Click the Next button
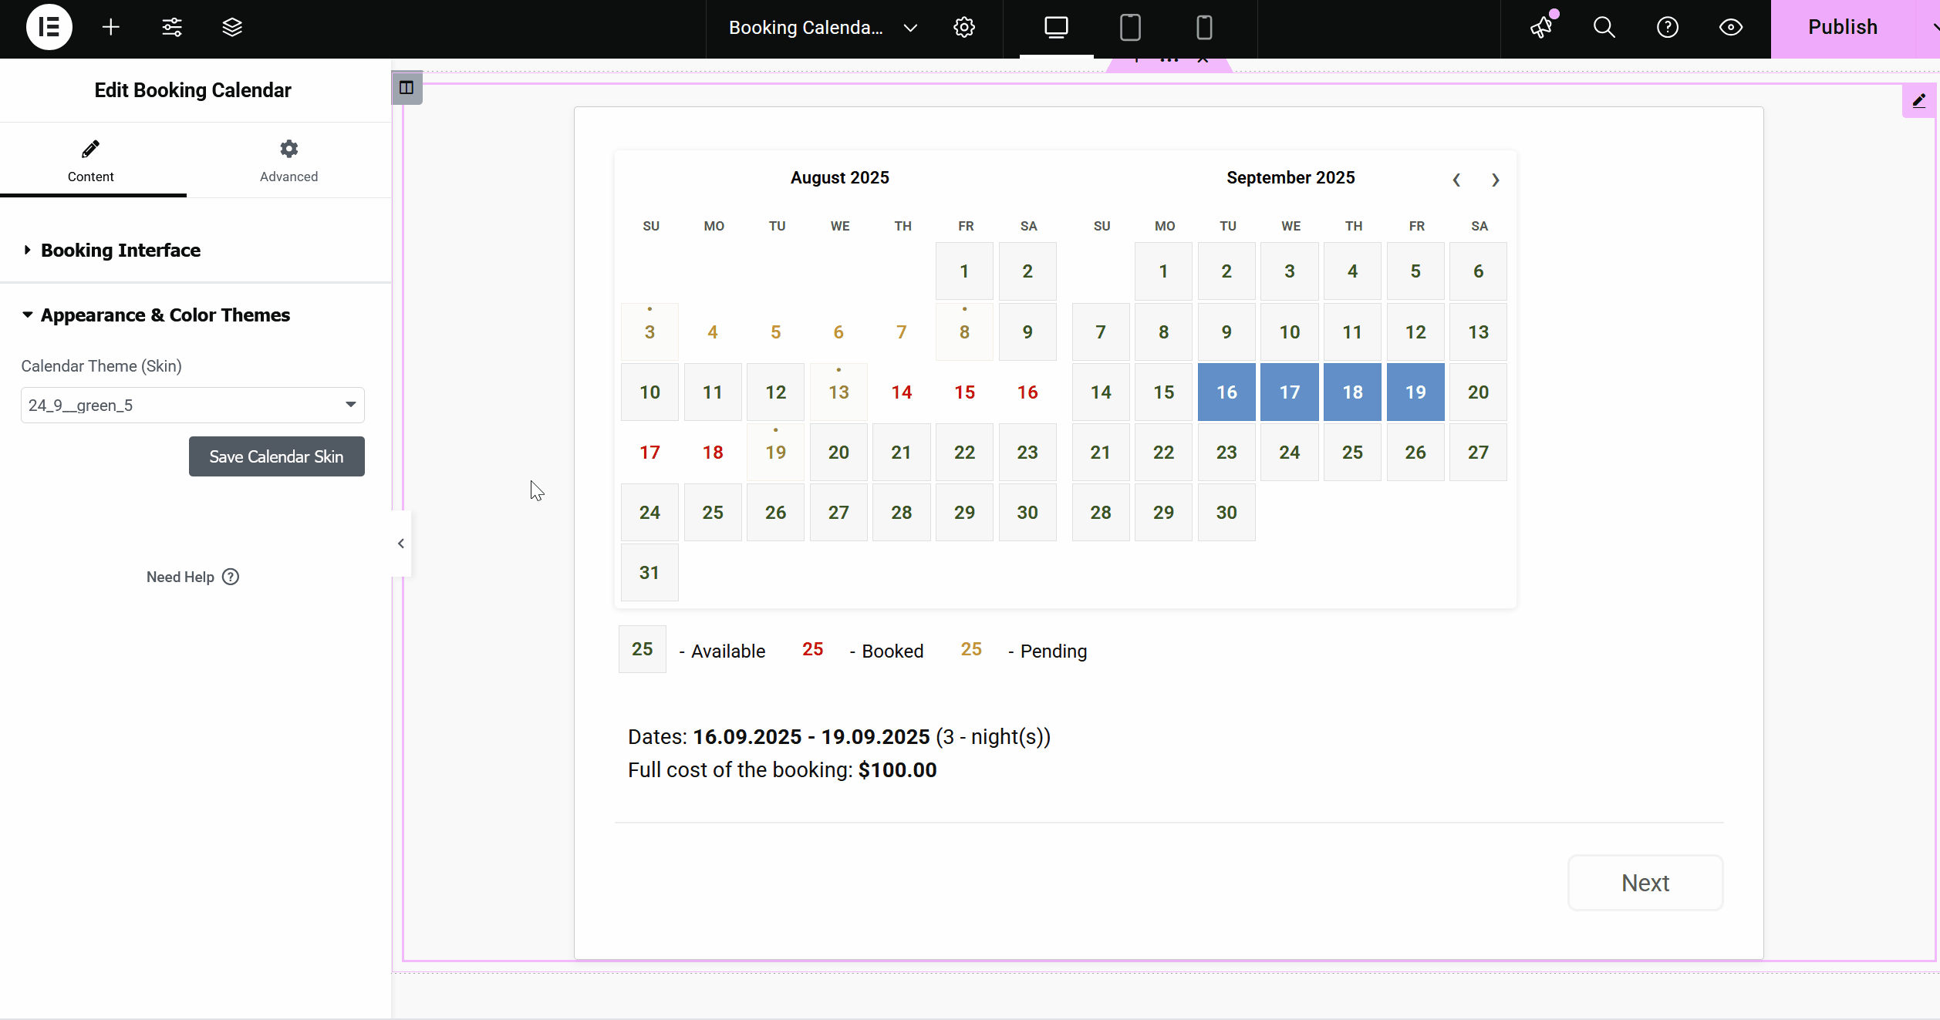This screenshot has height=1020, width=1940. 1645,883
